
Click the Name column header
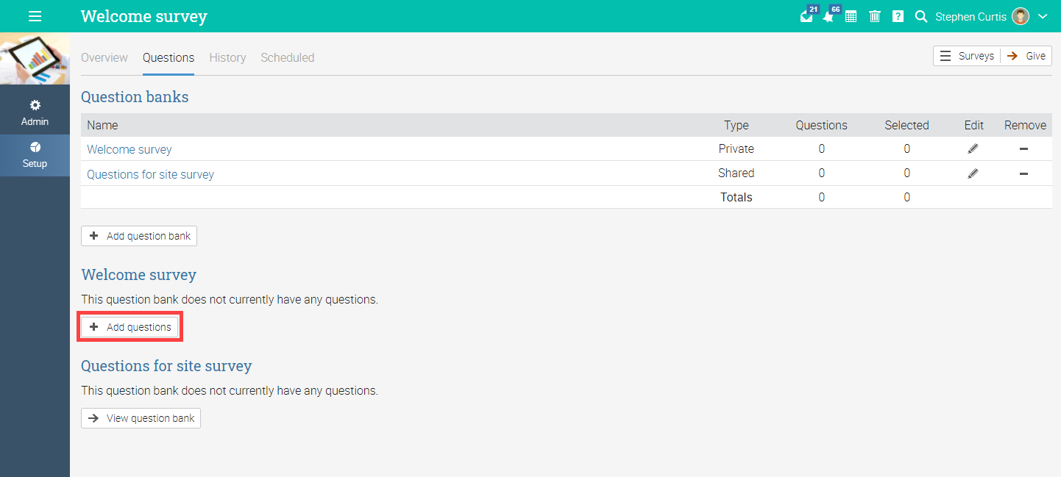click(102, 125)
